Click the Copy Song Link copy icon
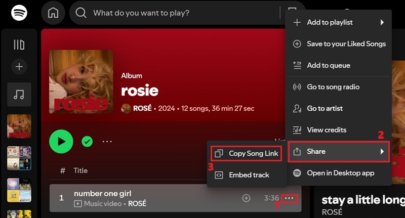The width and height of the screenshot is (405, 218). [x=219, y=153]
